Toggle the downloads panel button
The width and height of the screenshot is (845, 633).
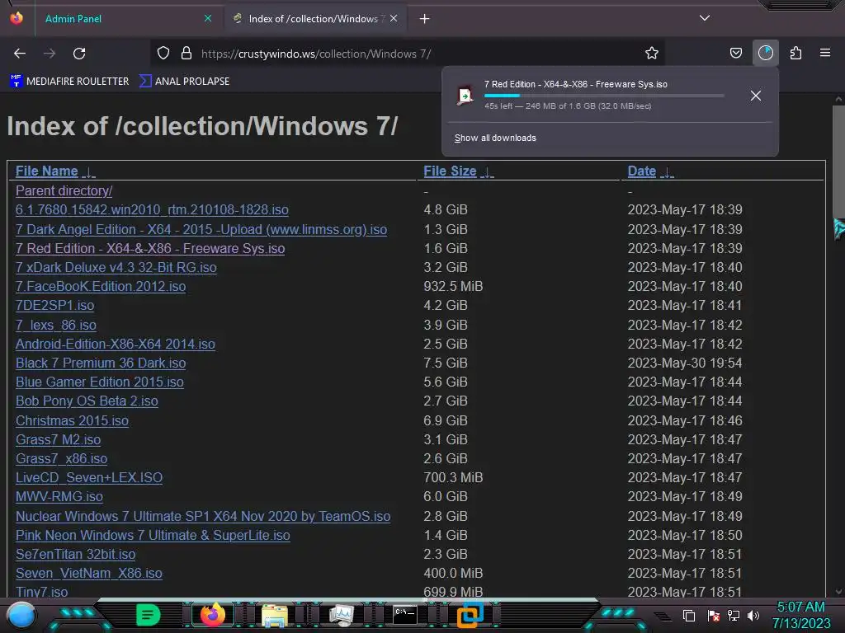click(x=765, y=54)
